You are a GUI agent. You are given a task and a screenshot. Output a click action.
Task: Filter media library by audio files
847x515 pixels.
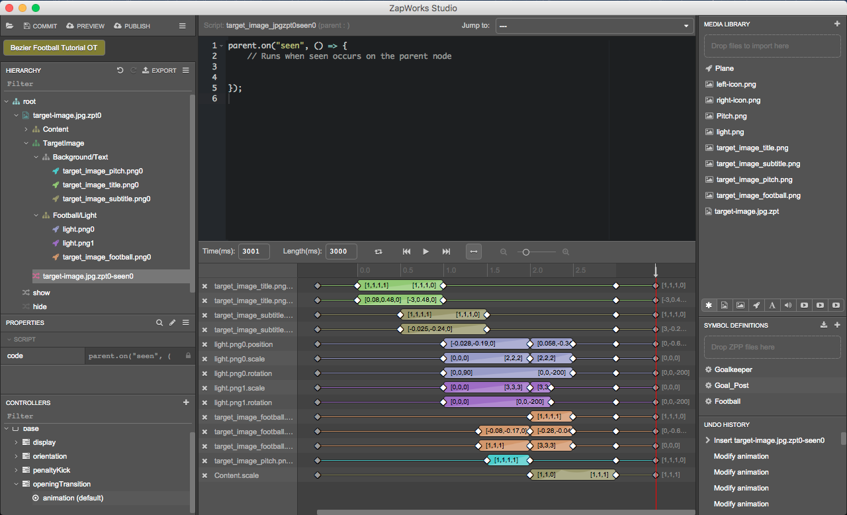pos(788,305)
